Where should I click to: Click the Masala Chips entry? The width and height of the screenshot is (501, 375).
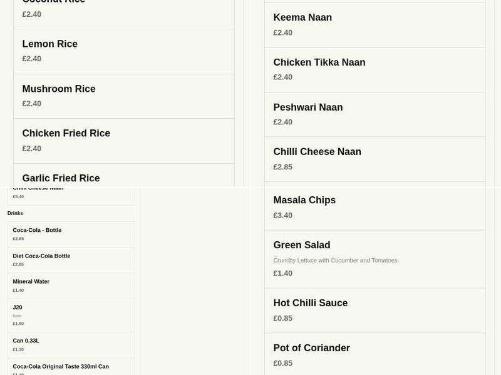coord(374,207)
